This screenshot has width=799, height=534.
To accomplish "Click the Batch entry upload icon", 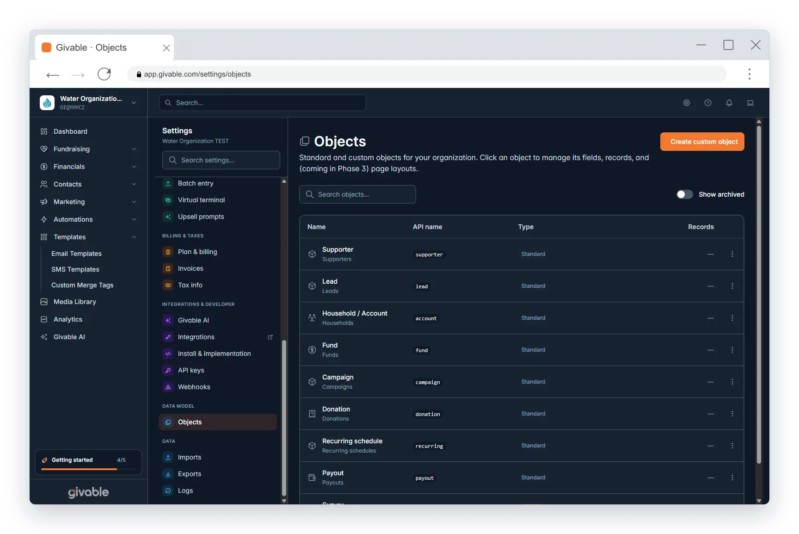I will tap(168, 183).
